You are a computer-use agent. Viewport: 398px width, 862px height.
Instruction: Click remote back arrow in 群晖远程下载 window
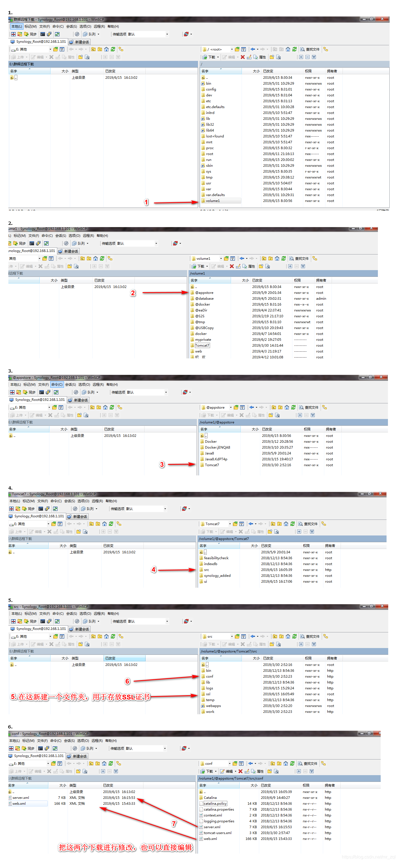(x=253, y=49)
